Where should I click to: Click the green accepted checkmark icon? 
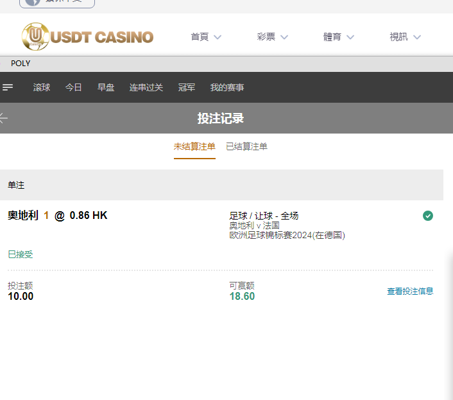coord(428,216)
